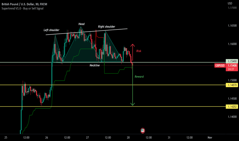This screenshot has height=141, width=239.
Task: Select the Right shoulder text annotation
Action: tap(106, 27)
